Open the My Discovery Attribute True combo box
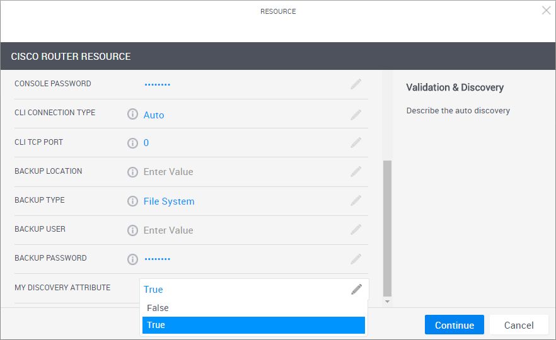Image resolution: width=556 pixels, height=340 pixels. pyautogui.click(x=254, y=290)
